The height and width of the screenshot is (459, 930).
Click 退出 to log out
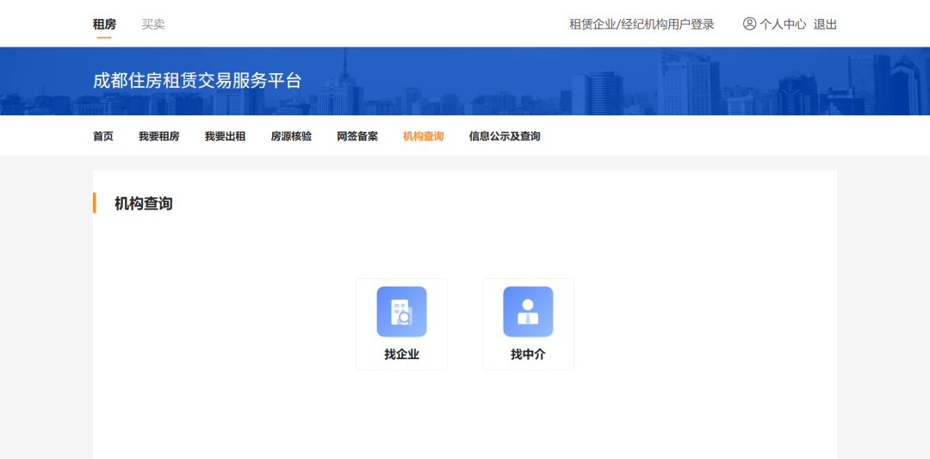825,24
